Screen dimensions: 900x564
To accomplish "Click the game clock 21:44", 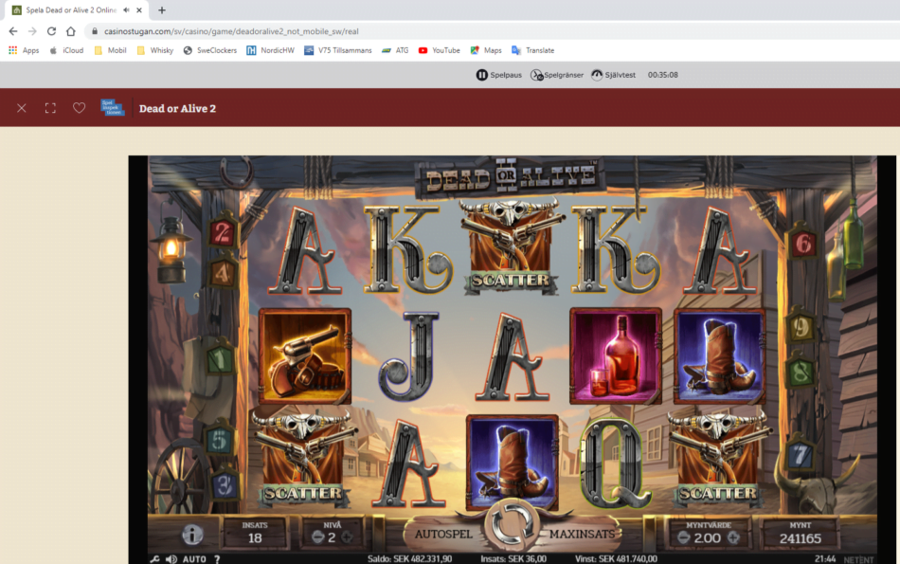I will [x=825, y=559].
